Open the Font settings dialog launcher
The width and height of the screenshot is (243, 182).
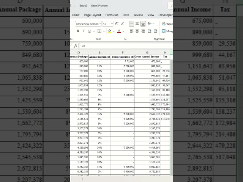(x=125, y=39)
